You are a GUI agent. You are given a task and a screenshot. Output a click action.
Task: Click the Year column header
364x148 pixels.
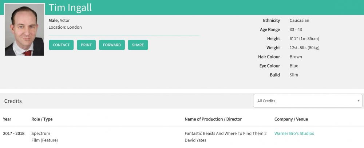point(7,119)
